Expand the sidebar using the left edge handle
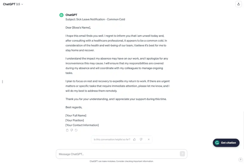The width and height of the screenshot is (244, 164). [2, 81]
